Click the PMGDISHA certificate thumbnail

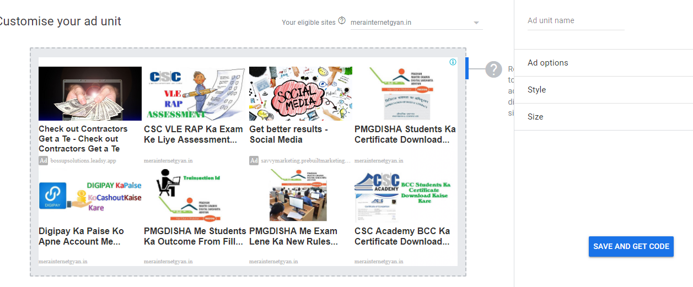coord(406,94)
